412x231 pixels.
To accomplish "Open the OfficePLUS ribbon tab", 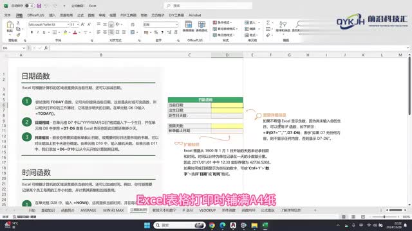I will click(36, 15).
